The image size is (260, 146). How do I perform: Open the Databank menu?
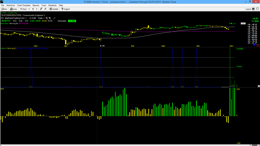(52, 5)
